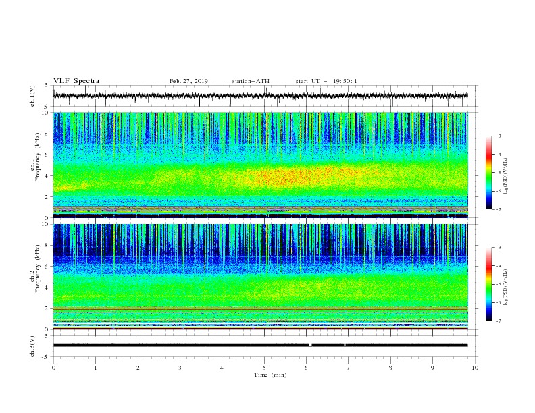Screen dimensions: 535x413
Task: Click the gap in ch.3 bar near minute 6
Action: (311, 346)
